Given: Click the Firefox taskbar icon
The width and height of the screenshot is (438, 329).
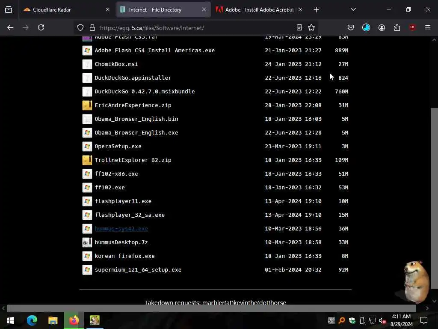Looking at the screenshot, I should (74, 320).
